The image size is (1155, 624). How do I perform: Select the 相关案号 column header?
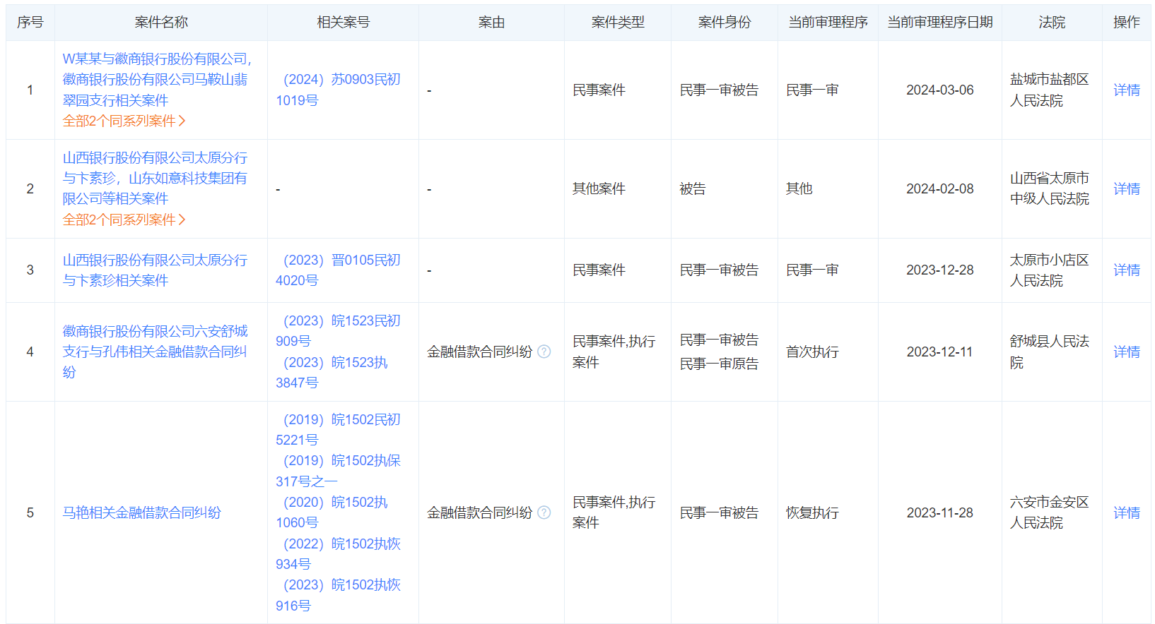[x=344, y=23]
